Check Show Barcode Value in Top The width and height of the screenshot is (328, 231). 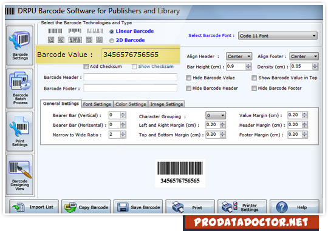point(254,78)
